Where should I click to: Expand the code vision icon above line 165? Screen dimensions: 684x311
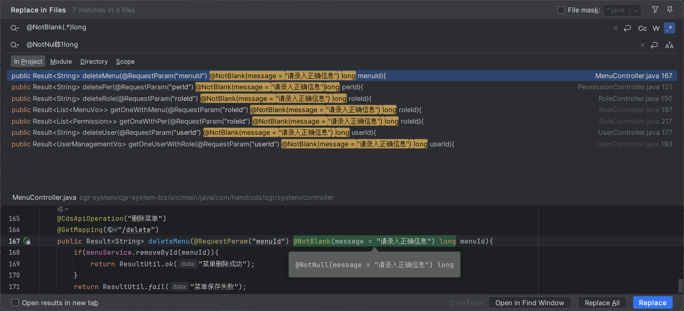tap(63, 209)
